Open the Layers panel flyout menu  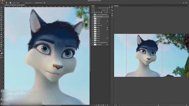[109, 6]
